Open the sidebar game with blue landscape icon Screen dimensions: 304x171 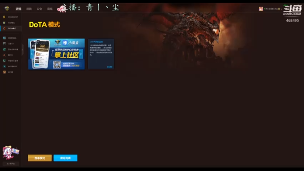click(11, 38)
